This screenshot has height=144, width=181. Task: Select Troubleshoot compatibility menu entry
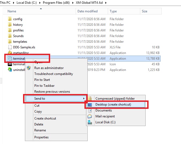click(x=53, y=74)
